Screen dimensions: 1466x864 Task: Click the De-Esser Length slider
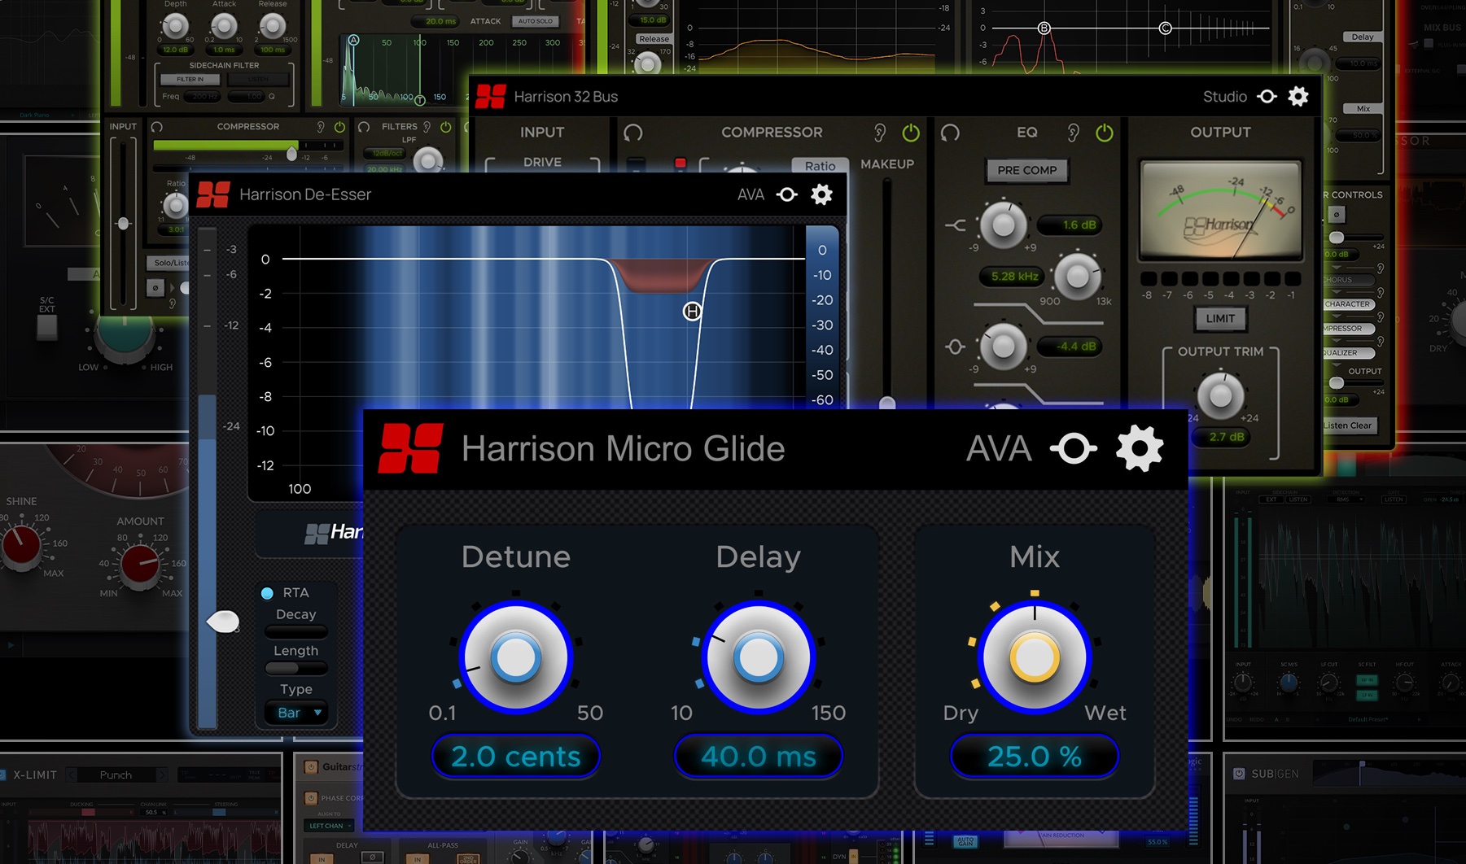296,668
